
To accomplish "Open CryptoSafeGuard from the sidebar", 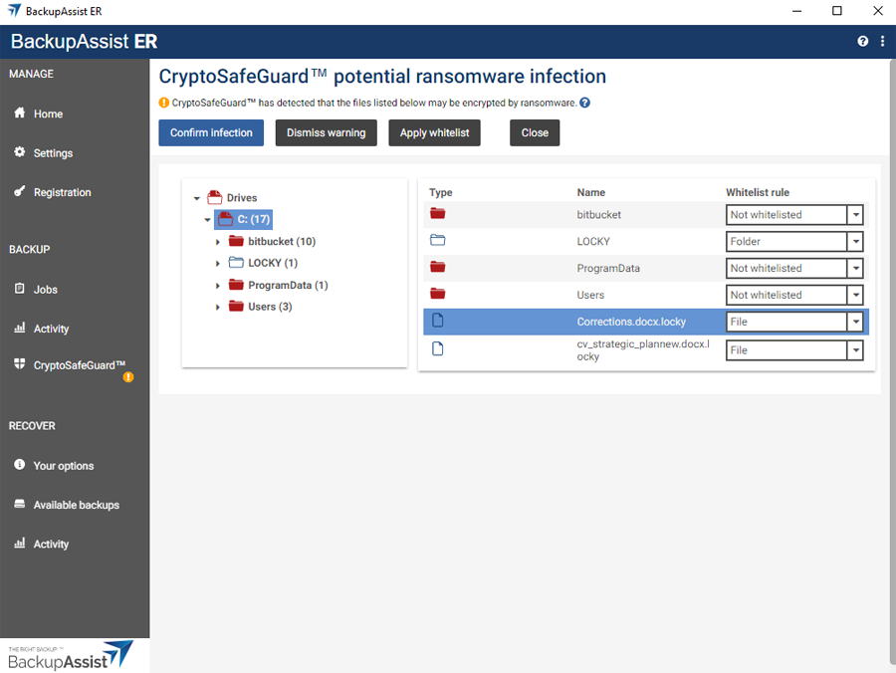I will 79,365.
